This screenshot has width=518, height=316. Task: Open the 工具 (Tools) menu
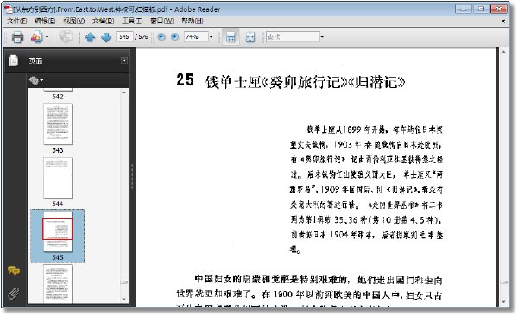pyautogui.click(x=132, y=21)
